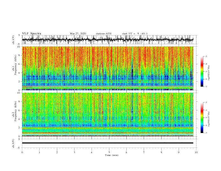The image size is (221, 171).
Task: Select the "start UT = 8 :40: 1" text
Action: coord(135,34)
